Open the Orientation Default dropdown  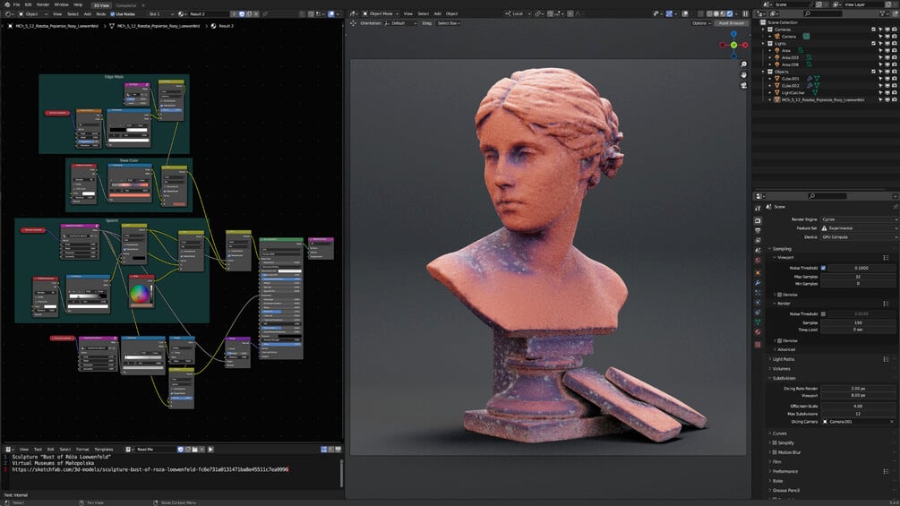[x=400, y=23]
